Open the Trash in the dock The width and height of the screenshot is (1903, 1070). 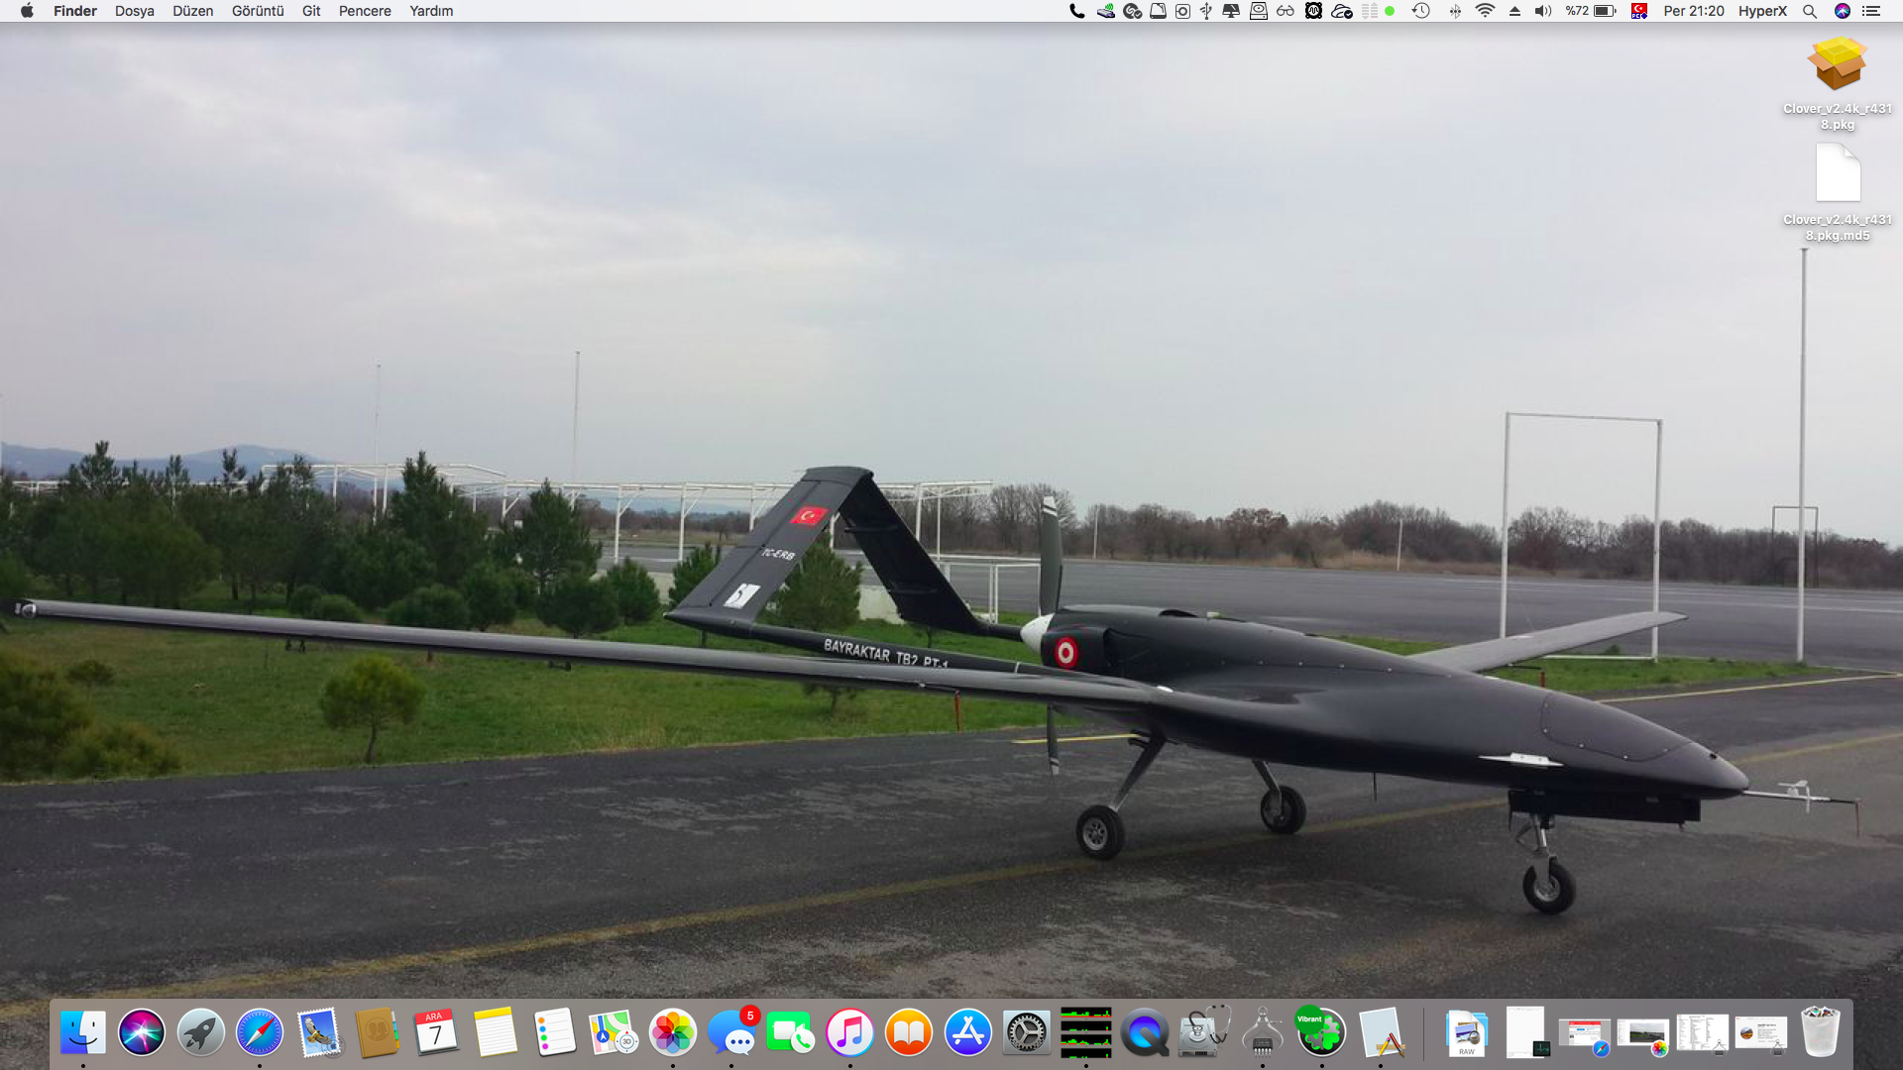click(1820, 1033)
